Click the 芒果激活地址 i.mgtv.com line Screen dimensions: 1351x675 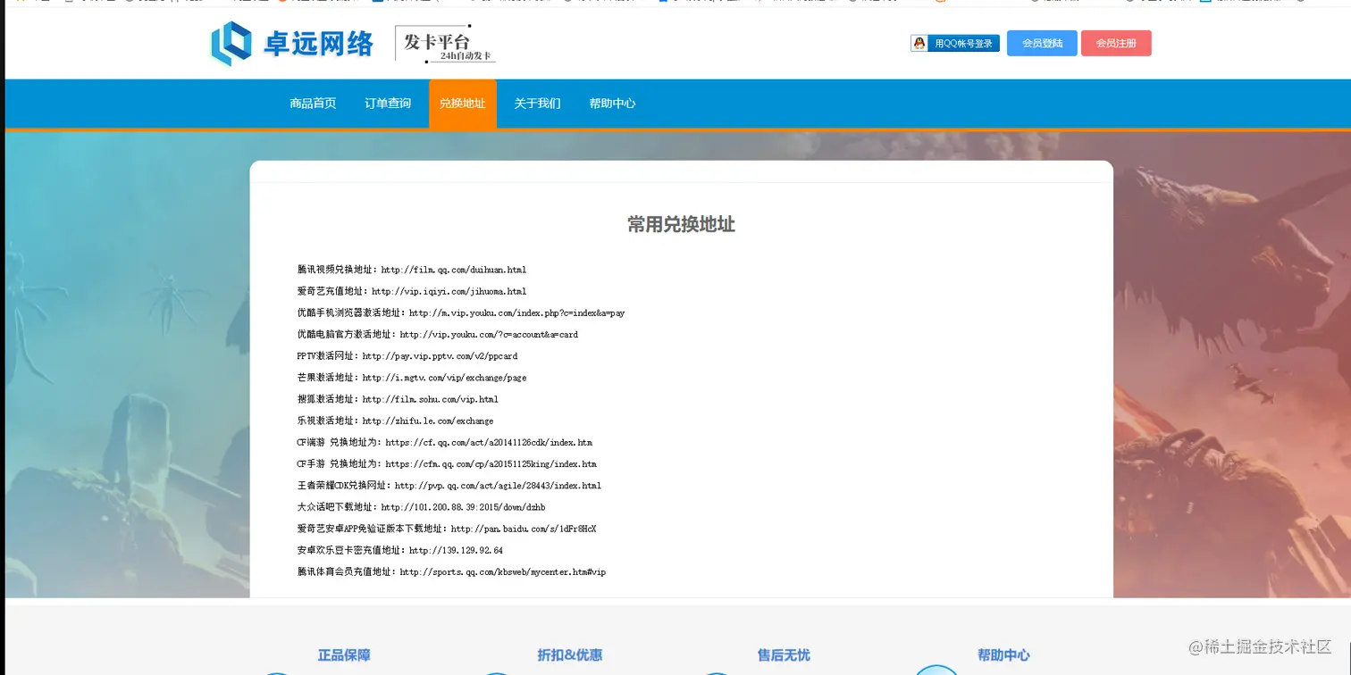pyautogui.click(x=412, y=378)
